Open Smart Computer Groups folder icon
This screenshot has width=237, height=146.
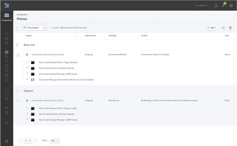point(7,89)
